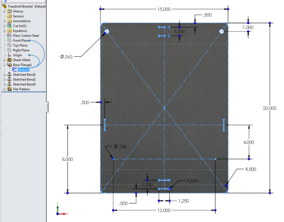Click the Top Plane icon

(10, 45)
